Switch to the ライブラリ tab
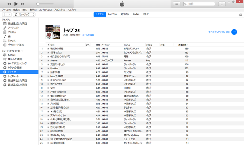Image resolution: width=244 pixels, height=145 pixels. [100, 14]
